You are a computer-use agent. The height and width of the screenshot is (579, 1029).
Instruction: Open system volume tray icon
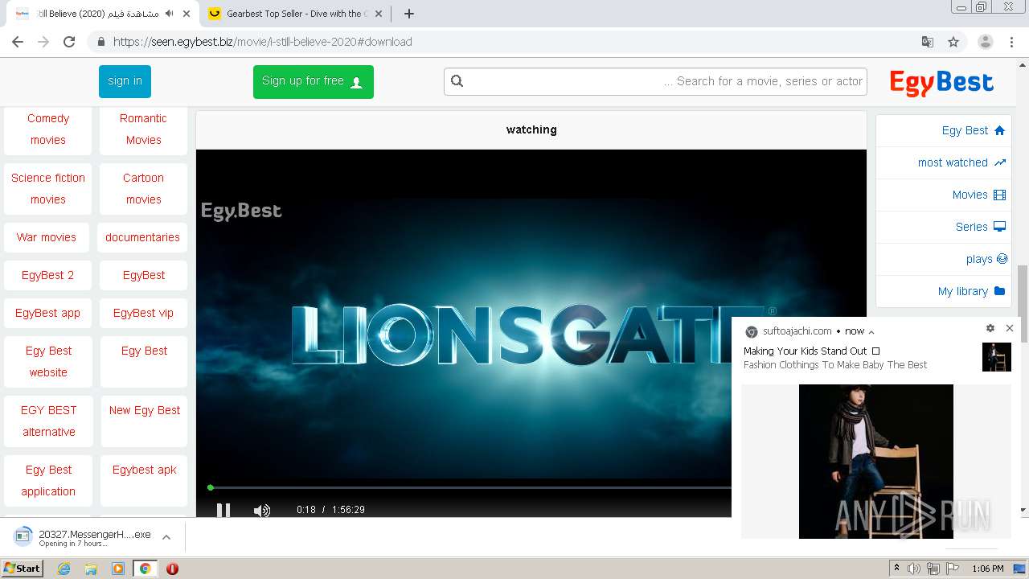pyautogui.click(x=914, y=569)
